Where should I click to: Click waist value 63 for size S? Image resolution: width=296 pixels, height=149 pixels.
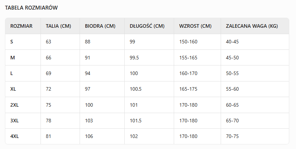tap(49, 42)
